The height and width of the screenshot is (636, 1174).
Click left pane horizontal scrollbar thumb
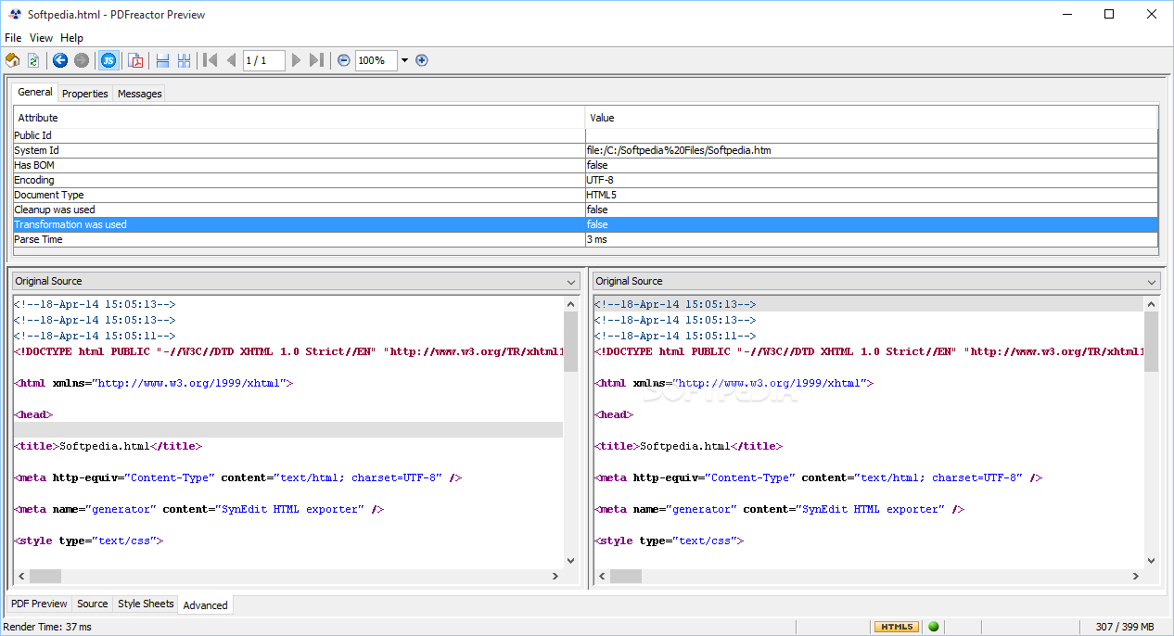click(x=45, y=576)
